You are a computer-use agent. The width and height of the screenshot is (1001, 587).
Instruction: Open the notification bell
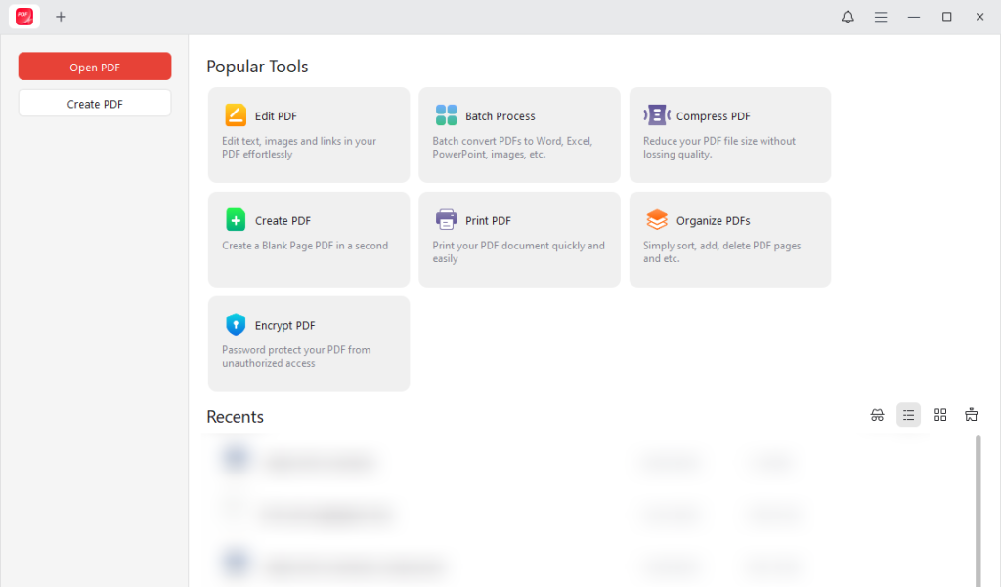[848, 17]
